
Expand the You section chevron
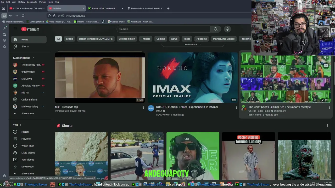click(21, 125)
